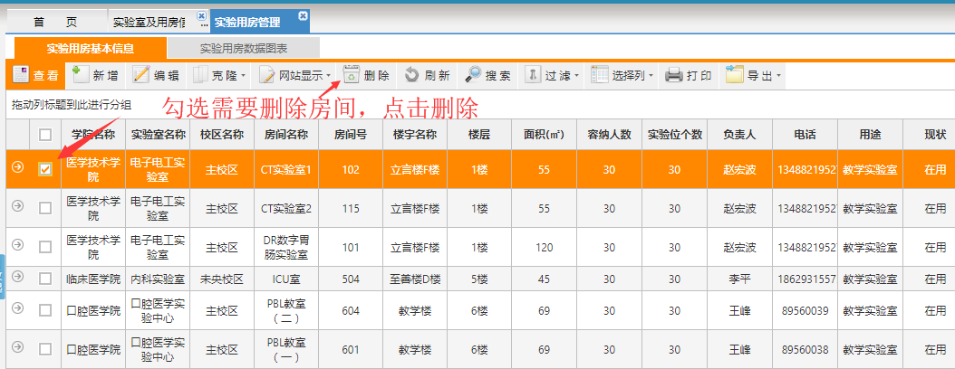
Task: Click the 查看 (view) toolbar icon
Action: click(x=21, y=76)
